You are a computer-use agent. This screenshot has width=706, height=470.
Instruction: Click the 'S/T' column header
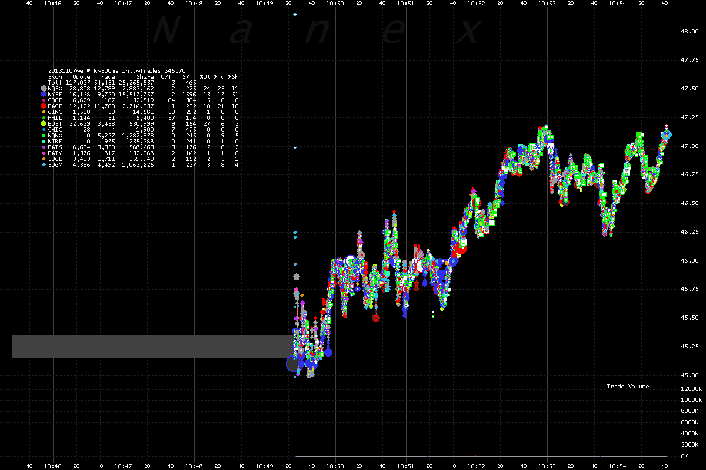pyautogui.click(x=188, y=76)
